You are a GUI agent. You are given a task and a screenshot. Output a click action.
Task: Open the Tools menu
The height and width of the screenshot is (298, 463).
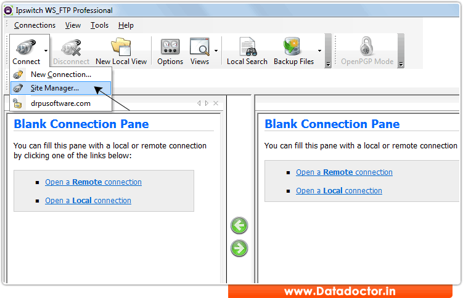(x=99, y=25)
